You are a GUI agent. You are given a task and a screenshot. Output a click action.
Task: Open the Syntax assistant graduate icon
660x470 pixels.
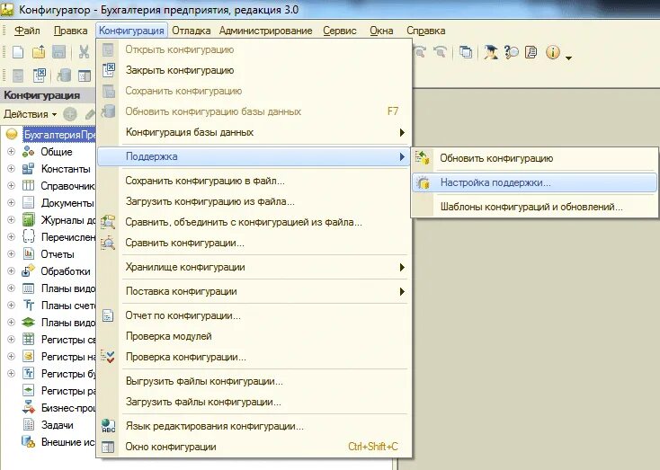point(491,52)
